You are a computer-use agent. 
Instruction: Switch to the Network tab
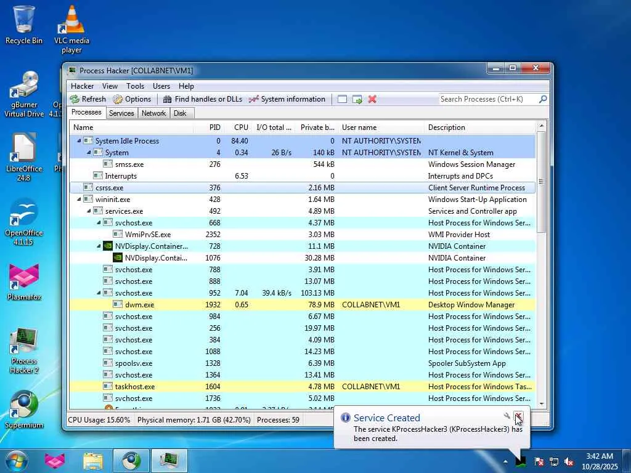tap(153, 113)
